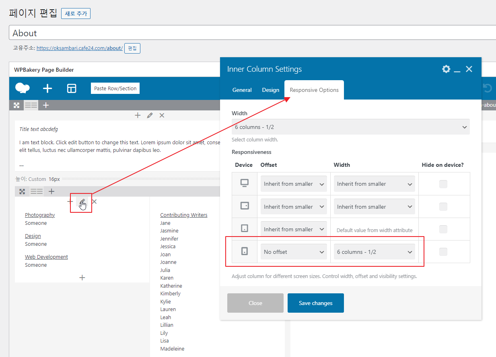Viewport: 496px width, 357px height.
Task: Edit the inner column with pencil icon
Action: [x=82, y=201]
